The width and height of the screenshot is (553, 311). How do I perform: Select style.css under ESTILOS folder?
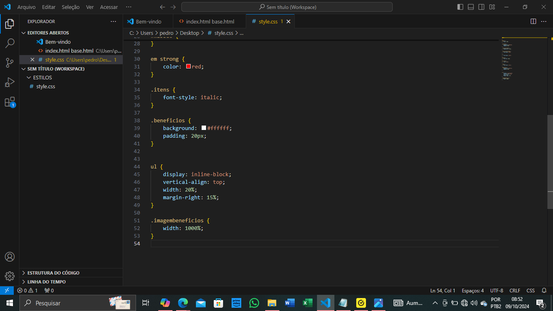click(71, 86)
